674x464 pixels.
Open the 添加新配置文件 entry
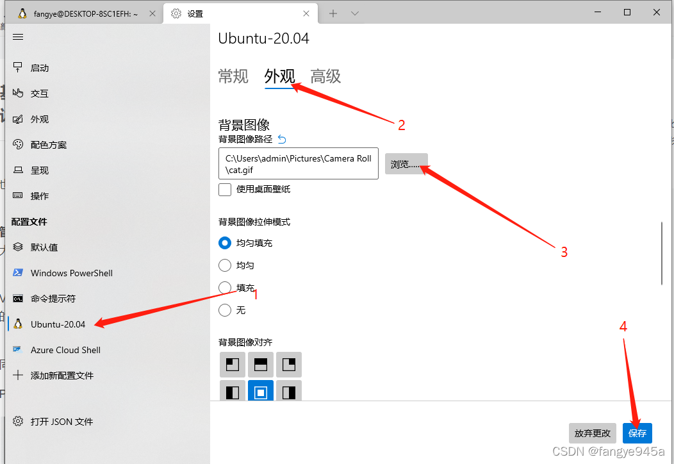(62, 376)
